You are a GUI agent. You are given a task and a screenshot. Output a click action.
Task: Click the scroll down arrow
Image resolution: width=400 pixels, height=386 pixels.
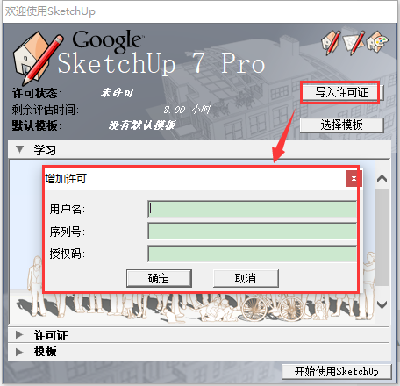pyautogui.click(x=382, y=304)
